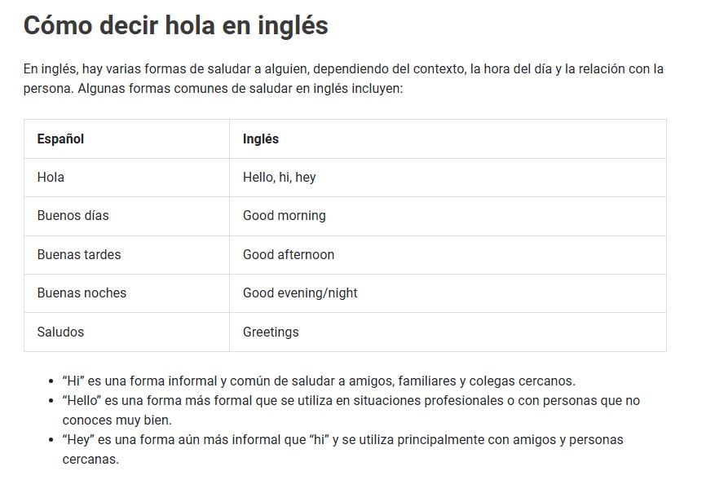
Task: Select the "Buenas tardes" cell
Action: click(78, 254)
